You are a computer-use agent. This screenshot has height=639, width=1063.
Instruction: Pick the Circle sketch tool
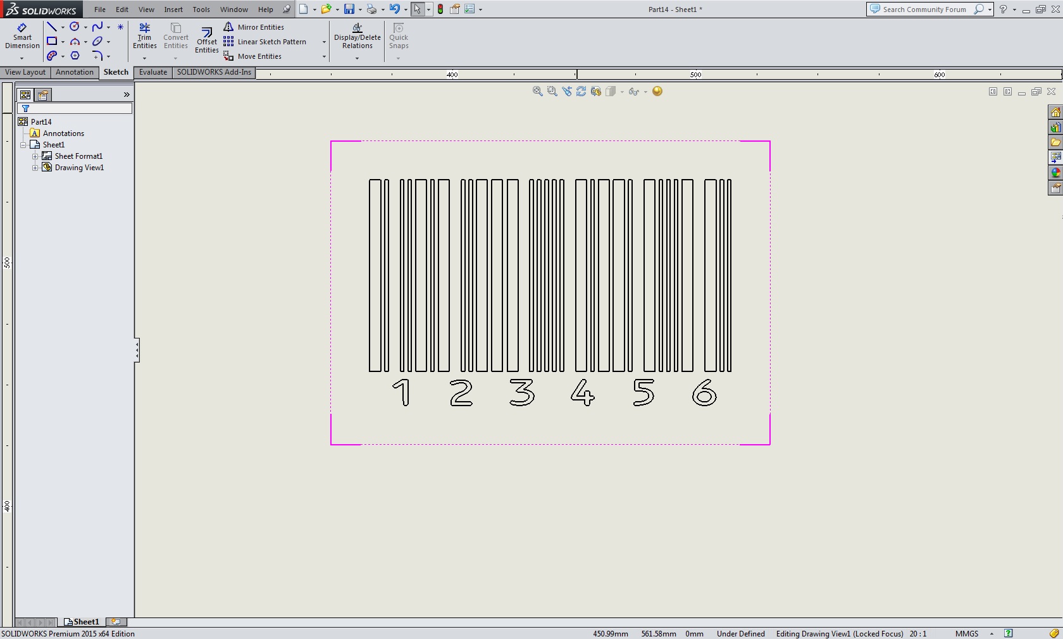point(75,27)
